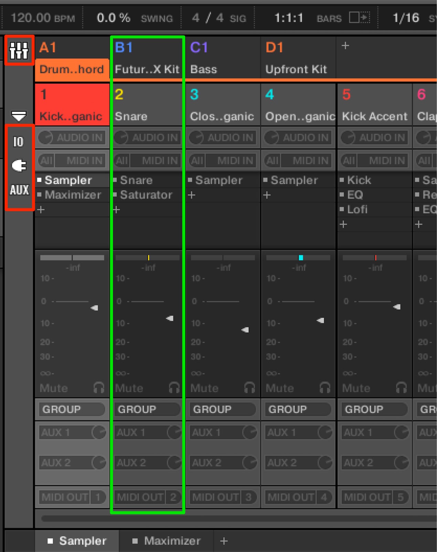
Task: Mute the Kick Accent channel
Action: 356,388
